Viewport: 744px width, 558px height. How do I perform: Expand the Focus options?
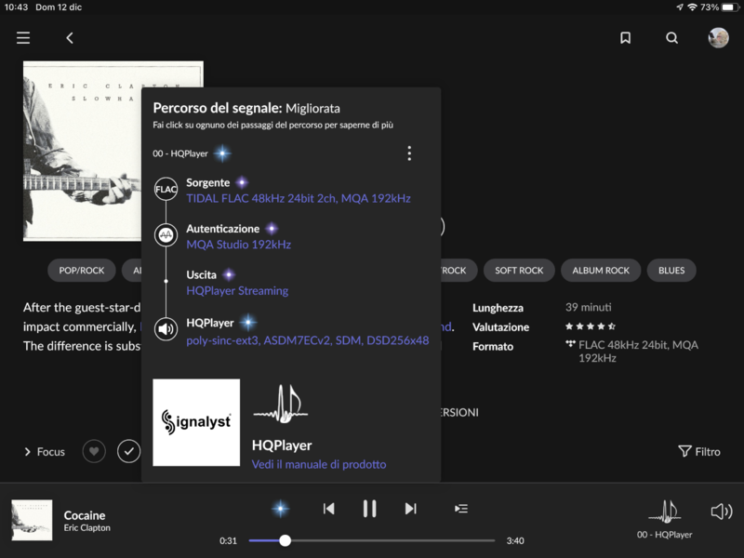[45, 452]
